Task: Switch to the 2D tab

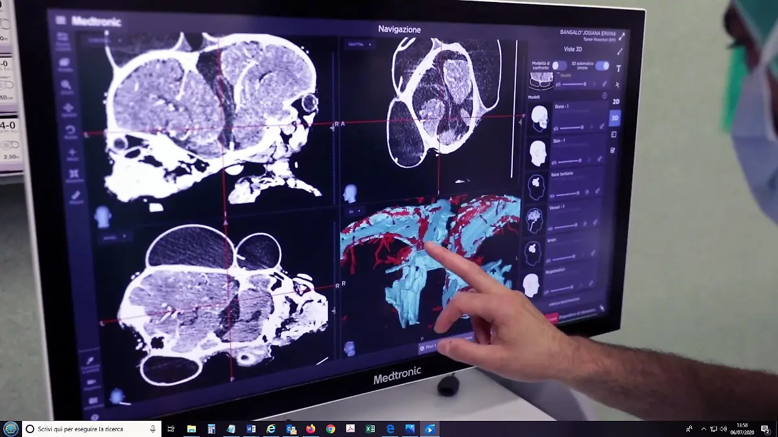Action: 616,102
